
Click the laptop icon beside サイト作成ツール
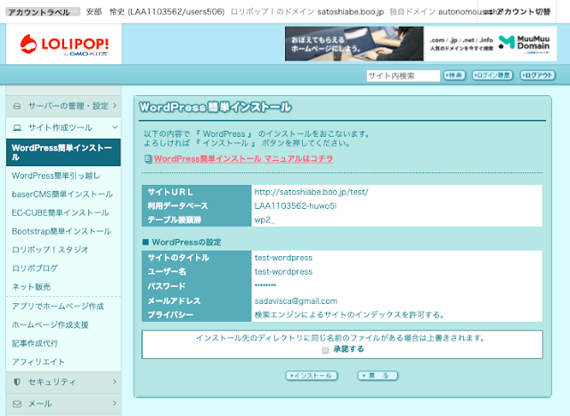tap(17, 127)
